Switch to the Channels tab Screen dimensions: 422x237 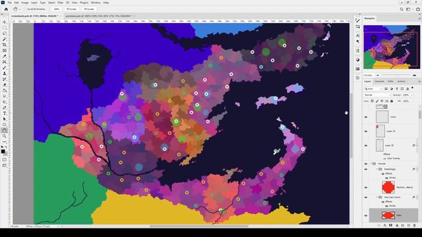pos(379,82)
